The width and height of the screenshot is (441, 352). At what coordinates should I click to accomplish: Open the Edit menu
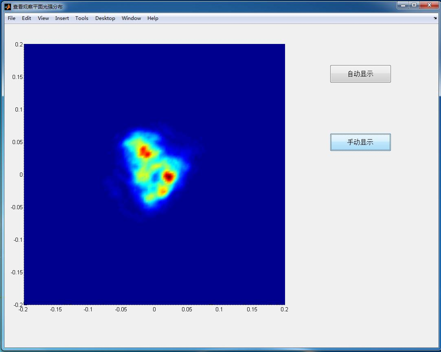pyautogui.click(x=26, y=18)
